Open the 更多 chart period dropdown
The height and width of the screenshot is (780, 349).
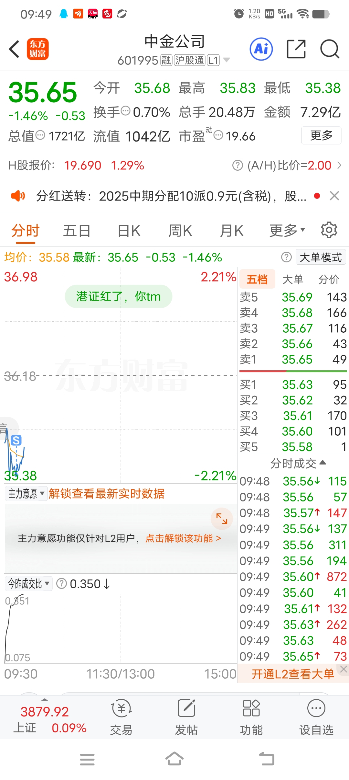pyautogui.click(x=287, y=230)
